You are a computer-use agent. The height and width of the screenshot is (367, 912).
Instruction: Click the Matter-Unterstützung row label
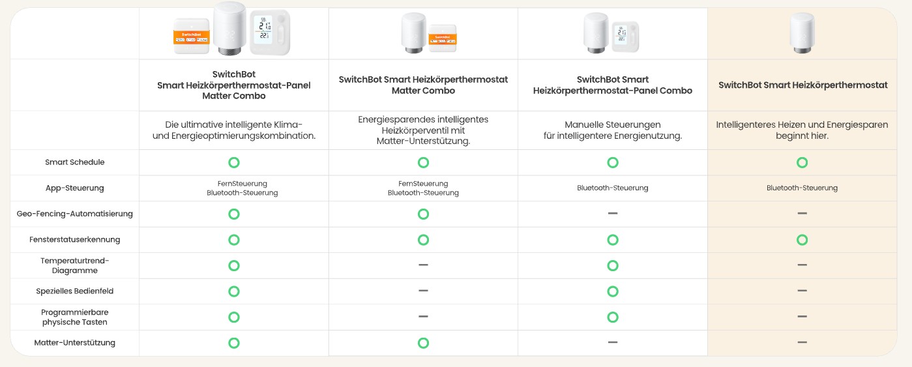(x=75, y=343)
